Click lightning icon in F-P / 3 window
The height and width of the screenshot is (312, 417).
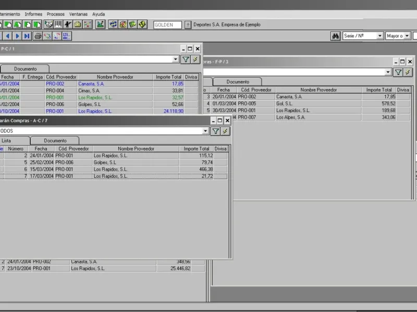click(x=408, y=72)
